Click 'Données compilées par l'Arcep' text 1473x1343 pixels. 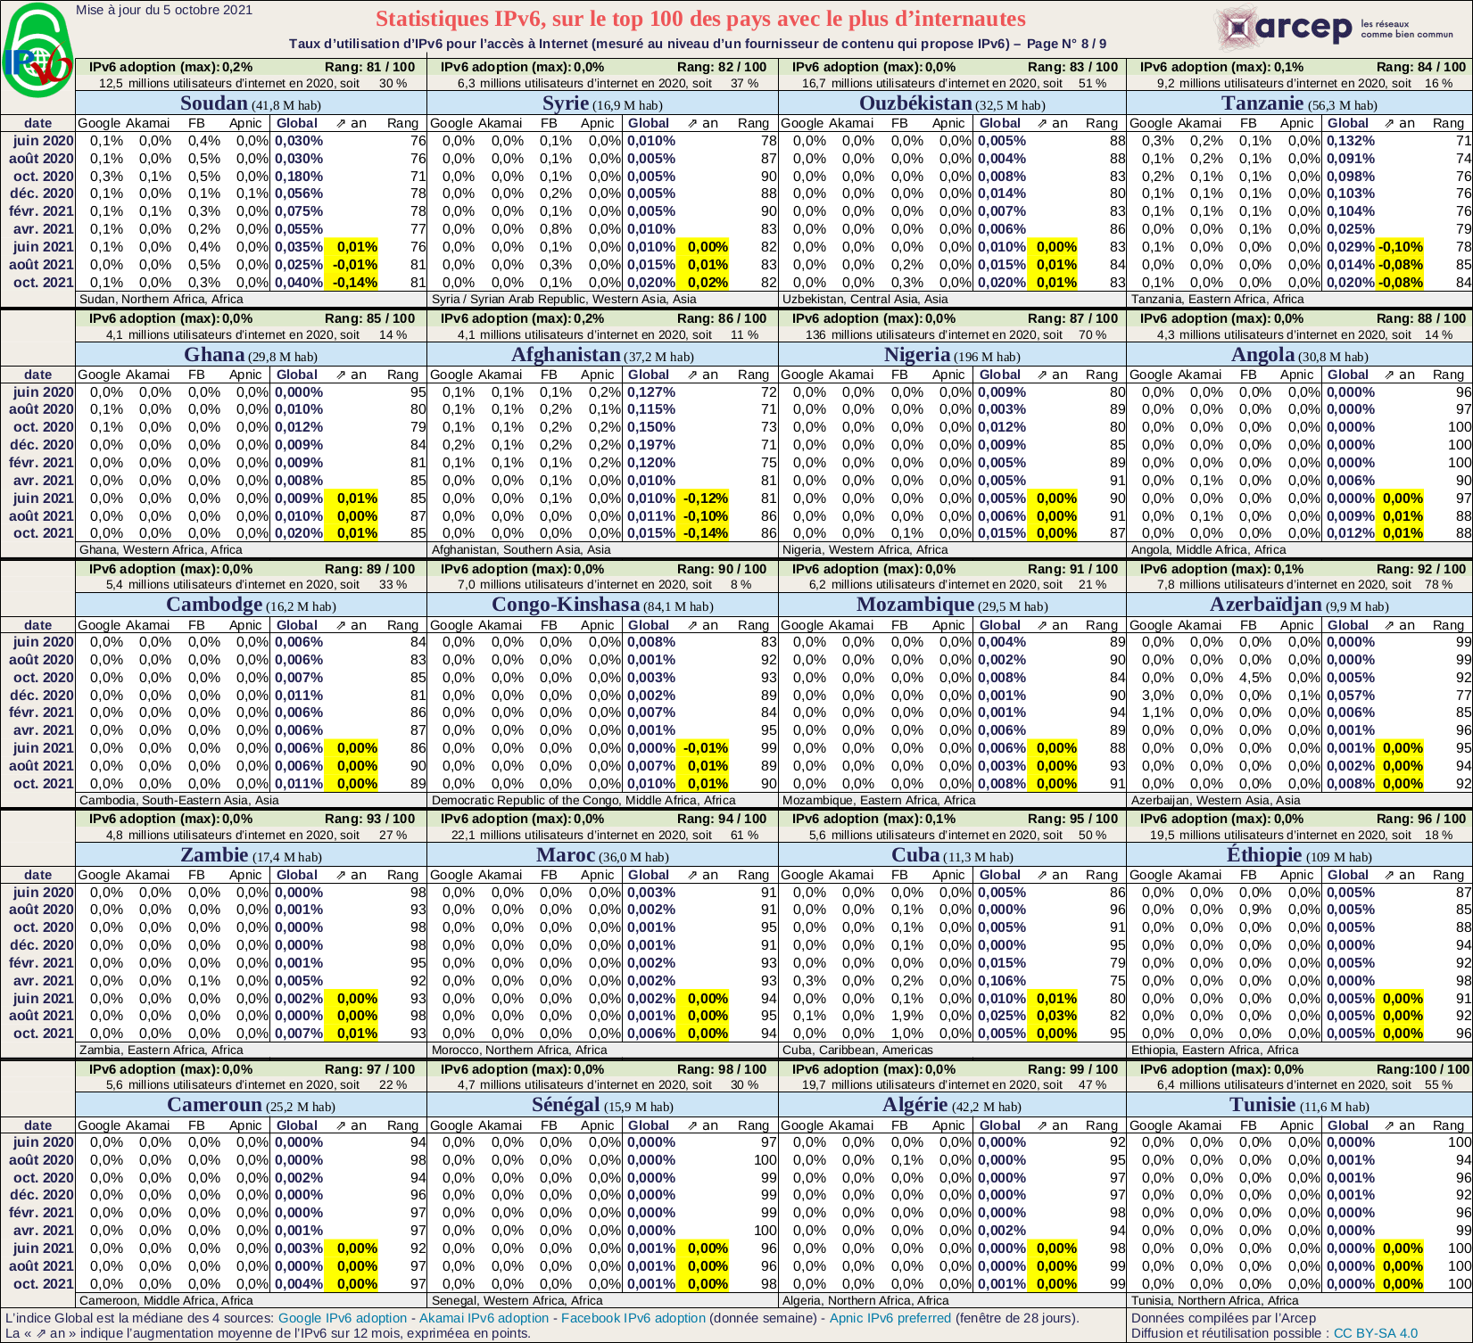[1223, 1318]
